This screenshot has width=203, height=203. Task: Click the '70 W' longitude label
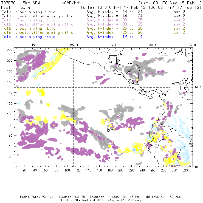pyautogui.click(x=192, y=45)
